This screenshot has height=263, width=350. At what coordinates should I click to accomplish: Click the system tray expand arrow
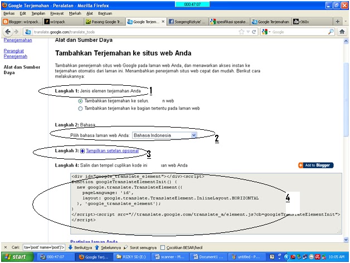[286, 257]
